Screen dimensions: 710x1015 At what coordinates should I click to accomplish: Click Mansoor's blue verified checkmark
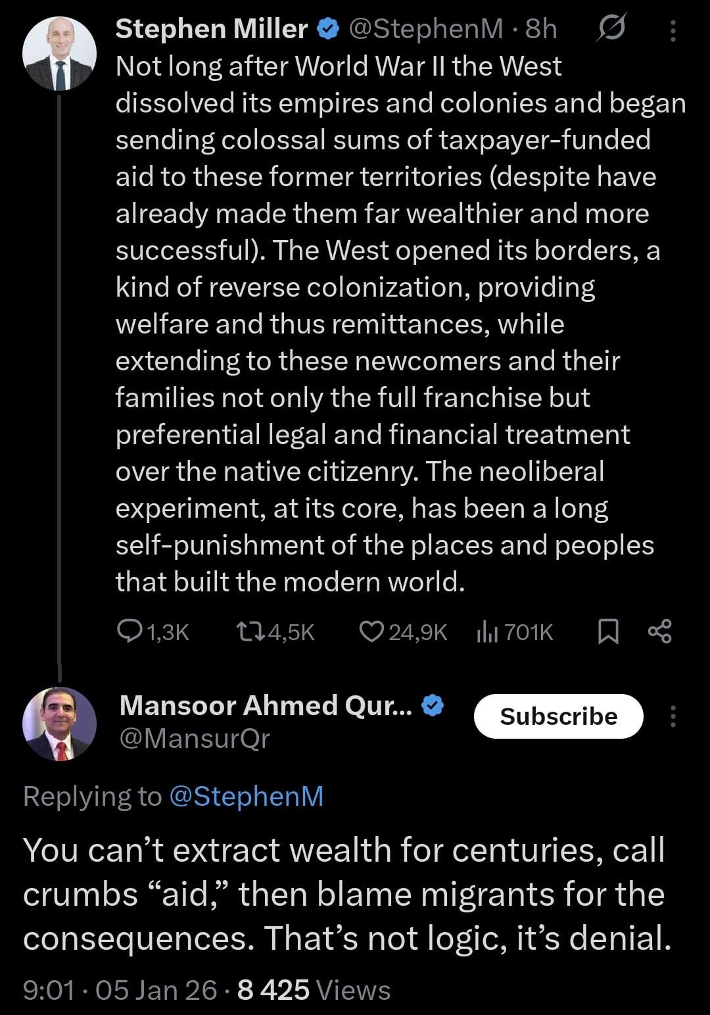coord(432,705)
